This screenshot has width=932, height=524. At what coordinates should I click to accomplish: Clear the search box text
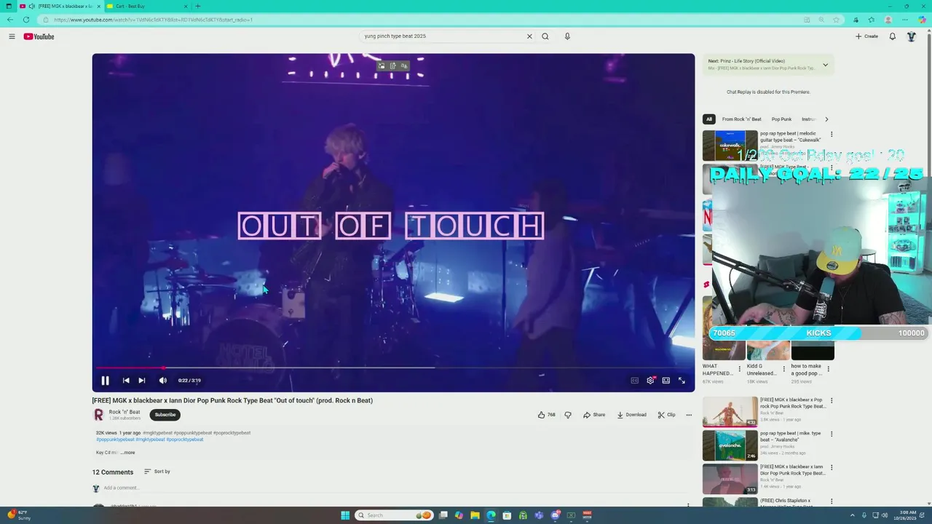(529, 36)
